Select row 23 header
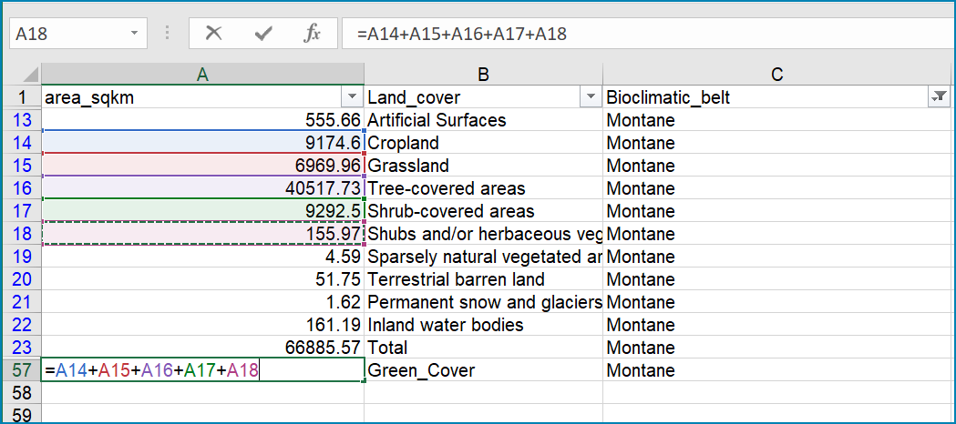The height and width of the screenshot is (424, 956). 21,348
